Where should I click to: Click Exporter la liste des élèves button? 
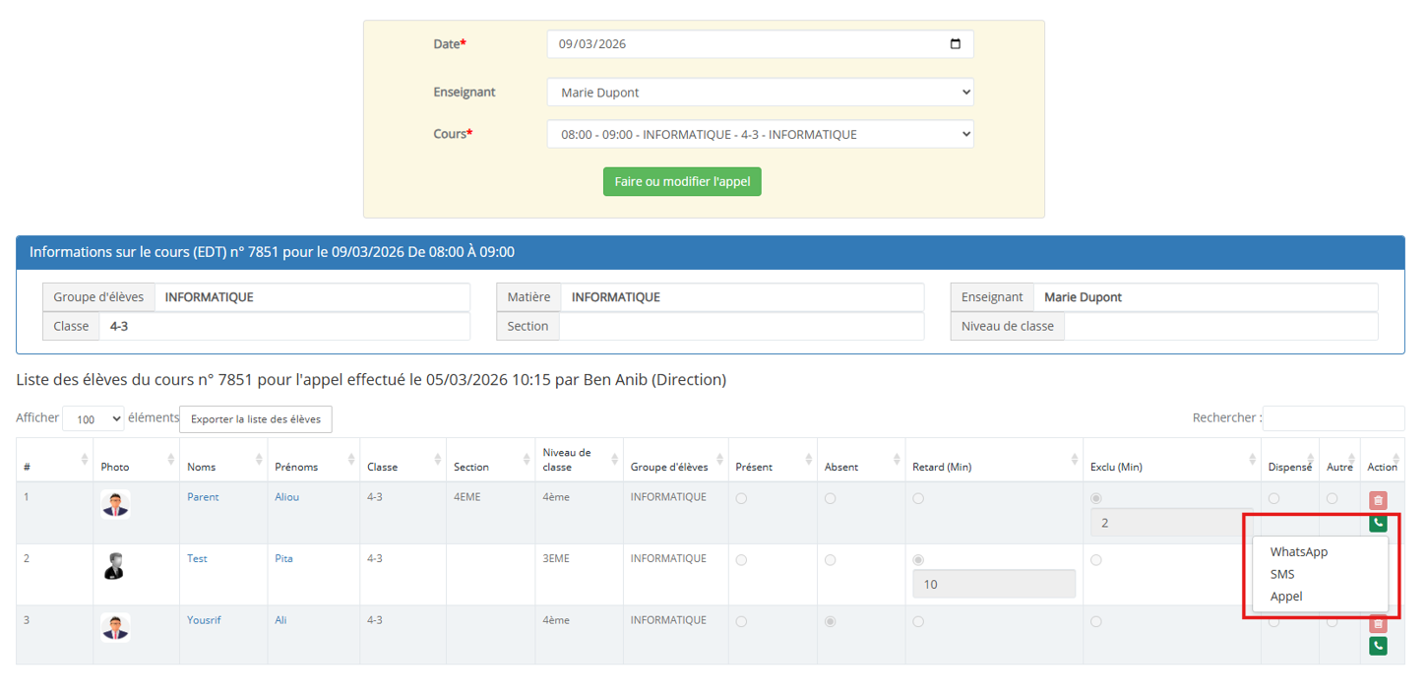(256, 419)
